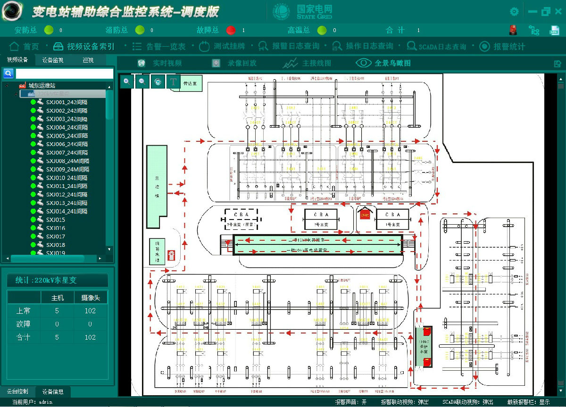Zoom in on the bird's-eye map
Image resolution: width=566 pixels, height=407 pixels.
[x=126, y=81]
